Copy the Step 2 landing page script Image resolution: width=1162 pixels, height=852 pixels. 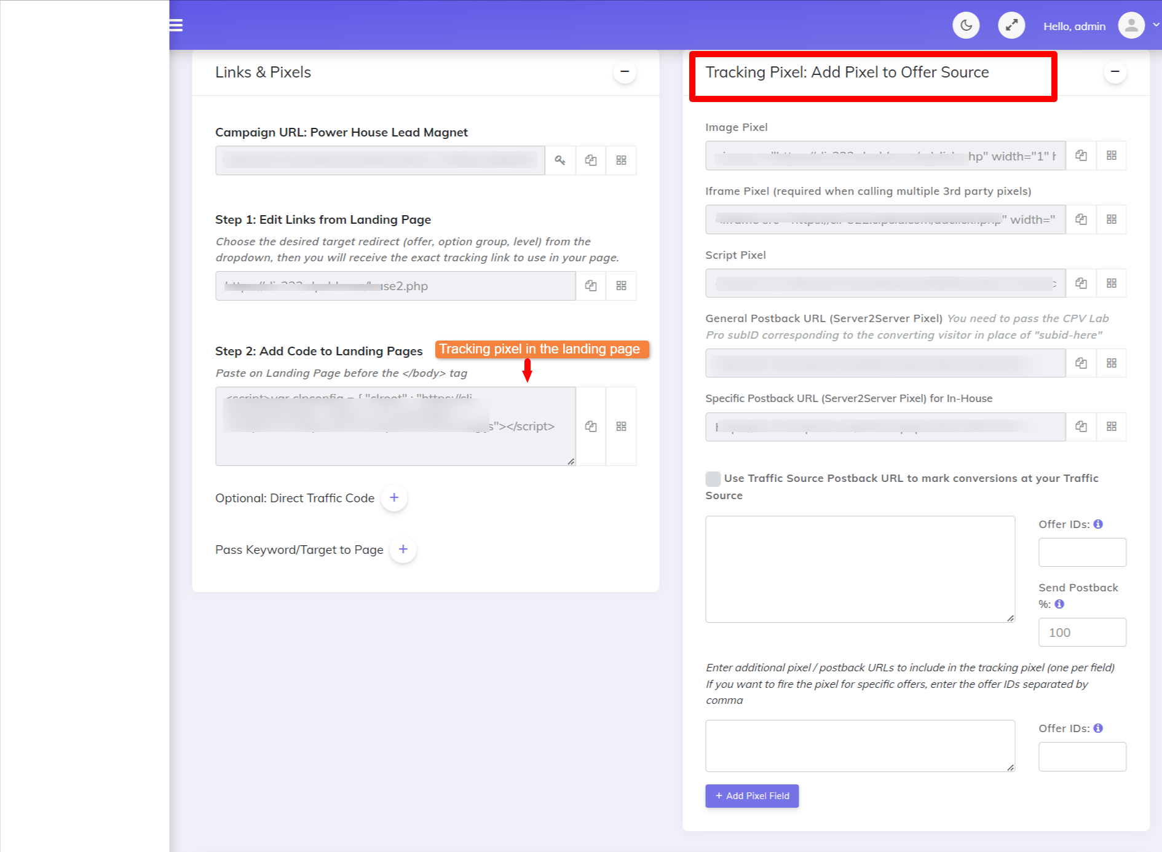(x=590, y=426)
